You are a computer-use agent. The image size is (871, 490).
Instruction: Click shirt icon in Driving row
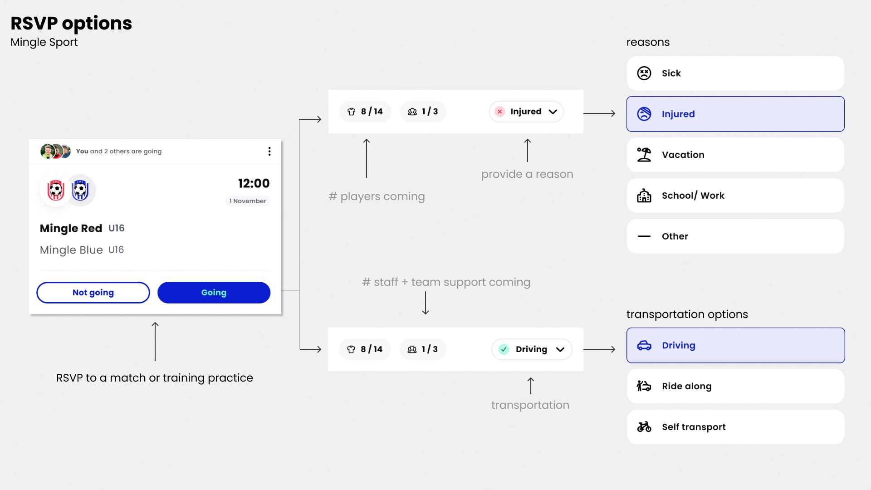(x=351, y=349)
